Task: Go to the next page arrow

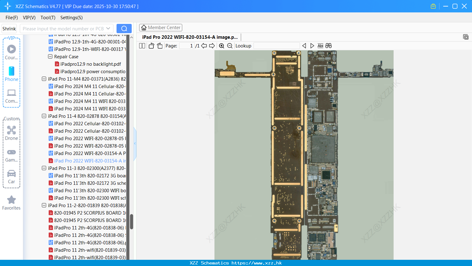Action: [x=212, y=46]
